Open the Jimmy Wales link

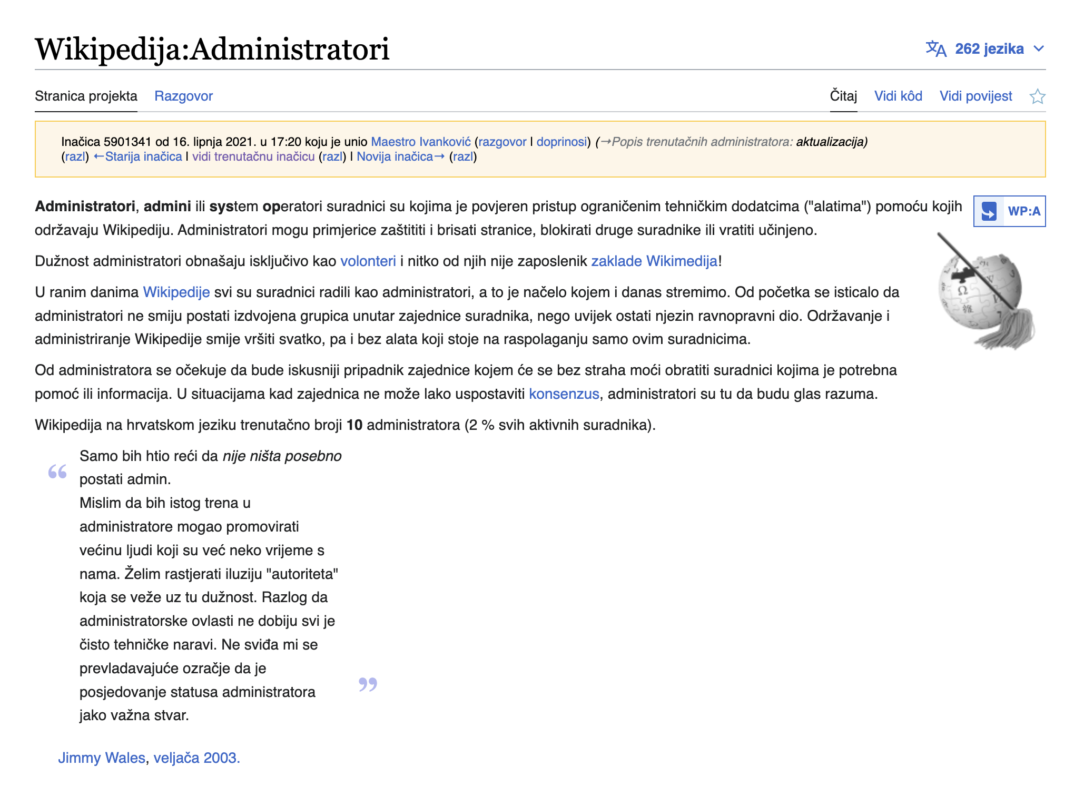102,758
